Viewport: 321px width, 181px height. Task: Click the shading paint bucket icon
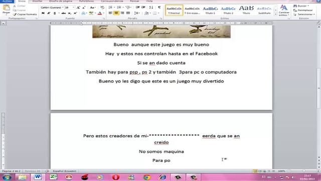tap(146, 13)
